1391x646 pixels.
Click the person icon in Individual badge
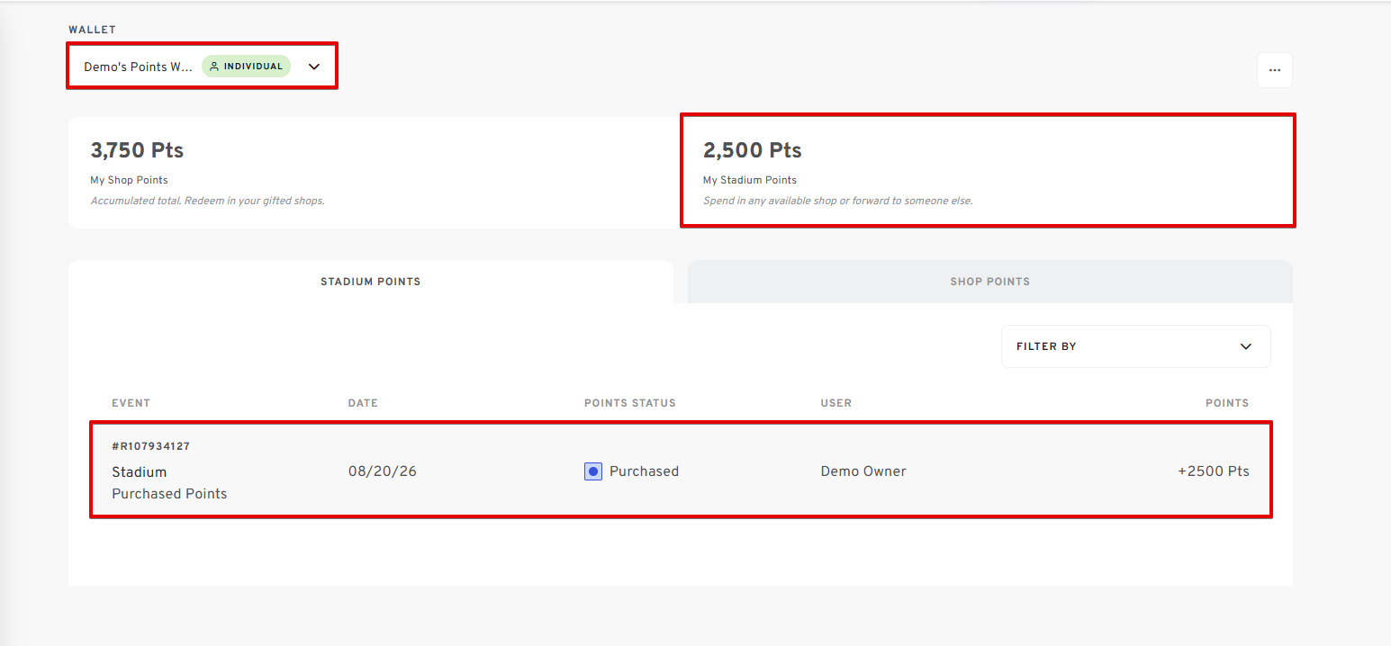tap(214, 67)
